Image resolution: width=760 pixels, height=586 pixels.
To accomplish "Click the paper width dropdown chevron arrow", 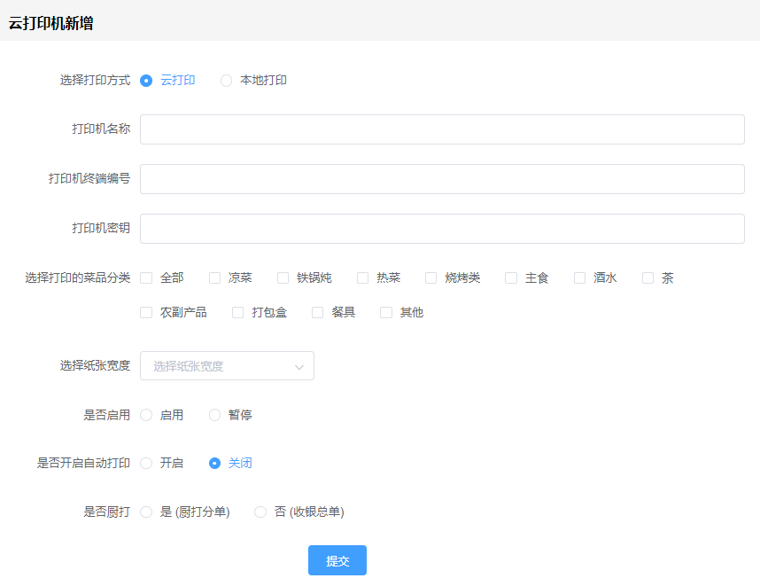I will tap(299, 366).
